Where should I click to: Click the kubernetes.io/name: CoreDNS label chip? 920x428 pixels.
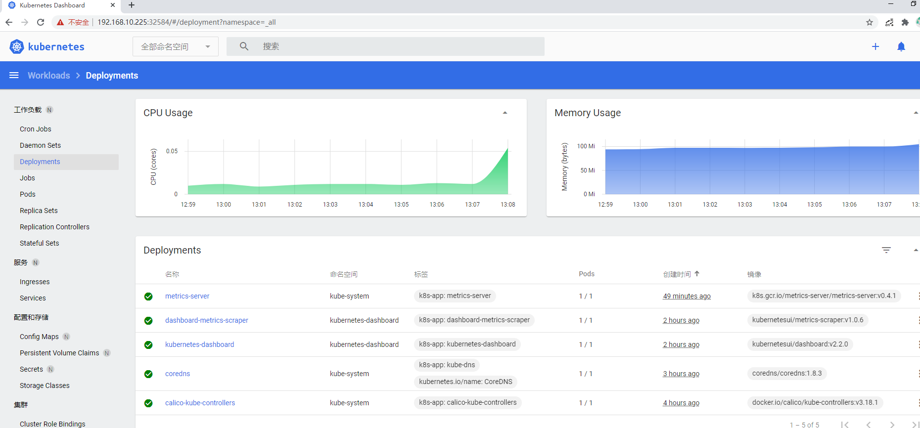coord(466,382)
